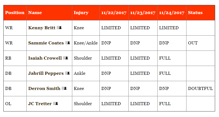Select the Isaiah Crowell name
Image resolution: width=219 pixels, height=117 pixels.
point(45,58)
